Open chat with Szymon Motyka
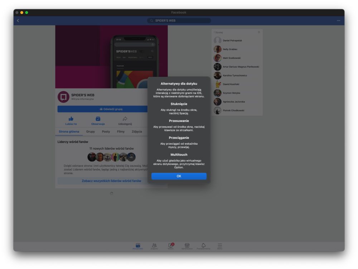 pyautogui.click(x=237, y=93)
